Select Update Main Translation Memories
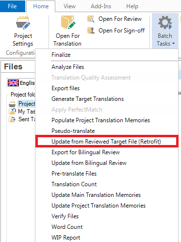Viewport: 181px width, 242px height. coord(107,195)
